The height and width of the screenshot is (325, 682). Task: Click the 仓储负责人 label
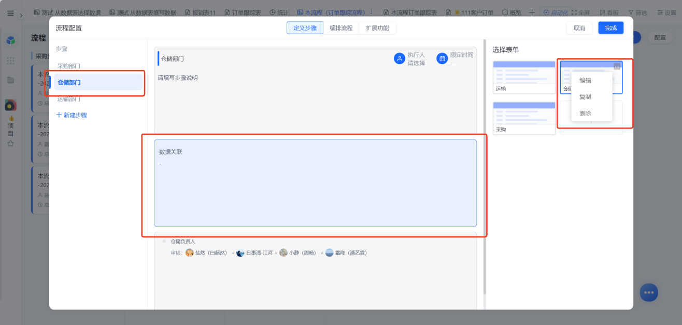coord(183,242)
